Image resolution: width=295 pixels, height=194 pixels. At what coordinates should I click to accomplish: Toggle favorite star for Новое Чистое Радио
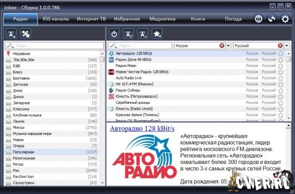point(280,72)
